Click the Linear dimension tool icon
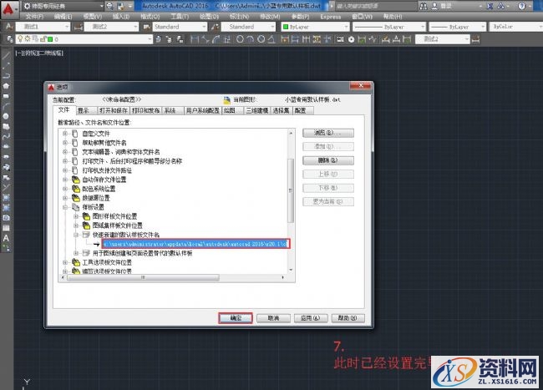Screen dimensions: 543x390 point(195,39)
